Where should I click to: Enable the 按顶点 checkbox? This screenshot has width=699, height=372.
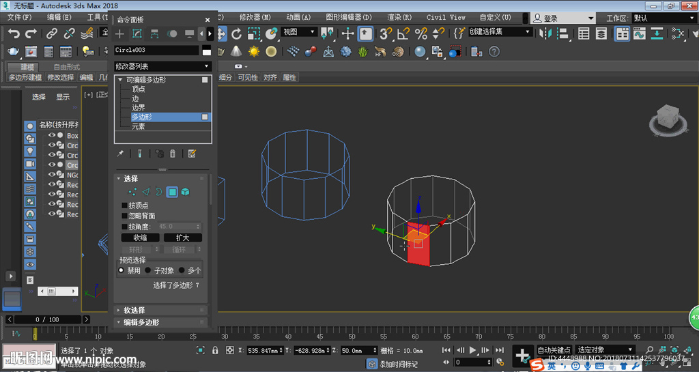pyautogui.click(x=124, y=205)
